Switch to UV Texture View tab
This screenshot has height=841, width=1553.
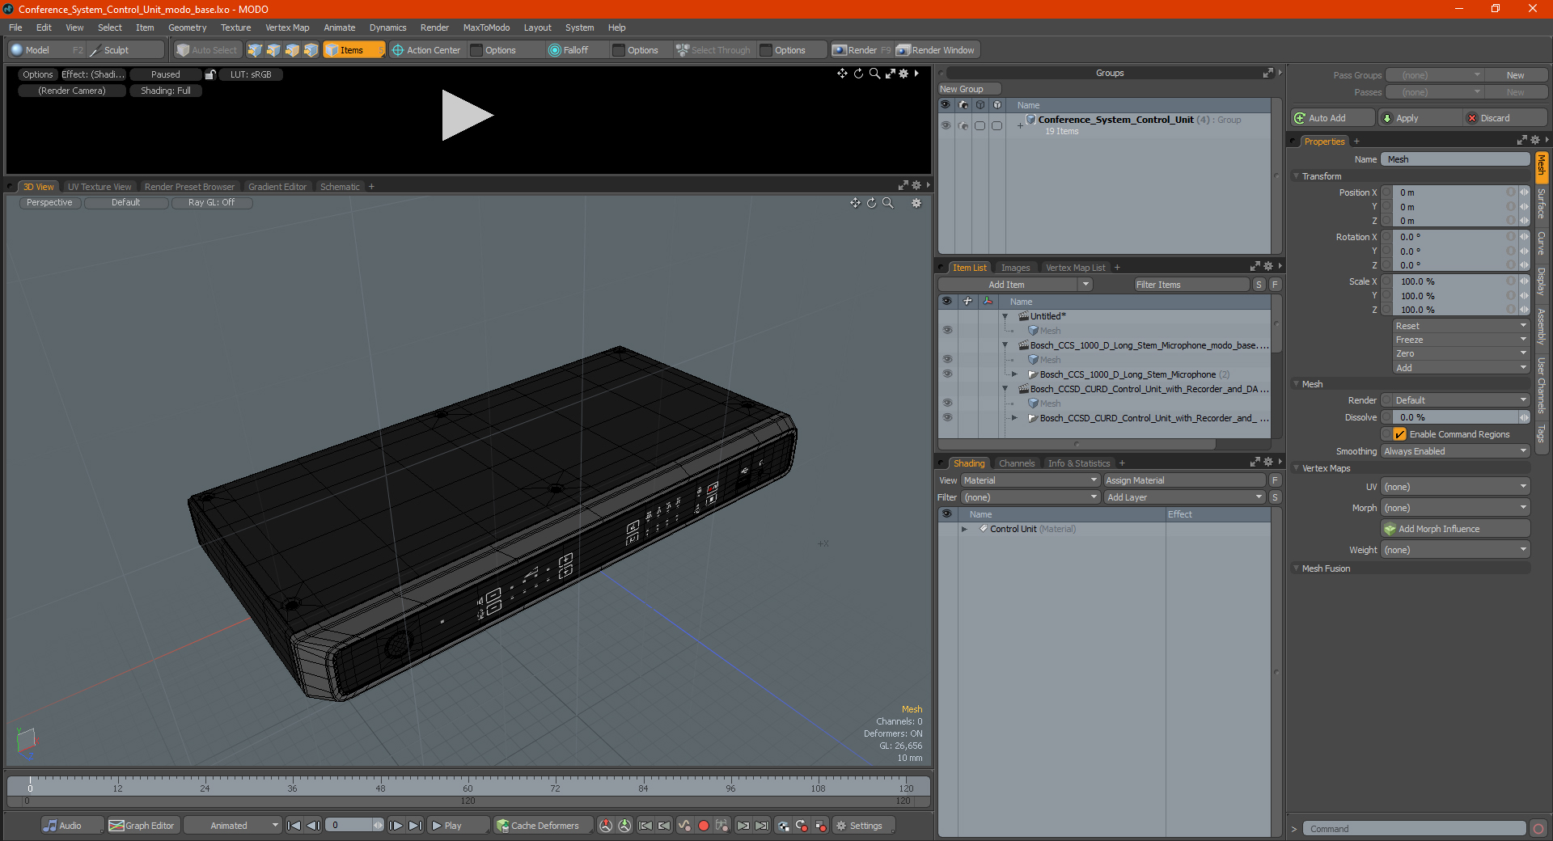click(x=99, y=187)
